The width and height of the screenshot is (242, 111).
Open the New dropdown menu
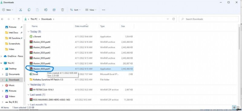pos(8,10)
